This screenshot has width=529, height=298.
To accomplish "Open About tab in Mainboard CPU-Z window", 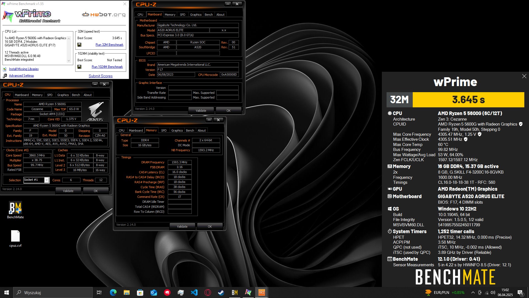I will pos(220,15).
